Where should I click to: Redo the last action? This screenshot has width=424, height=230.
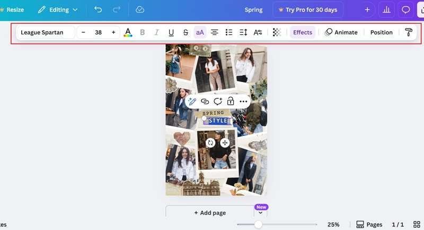[117, 10]
